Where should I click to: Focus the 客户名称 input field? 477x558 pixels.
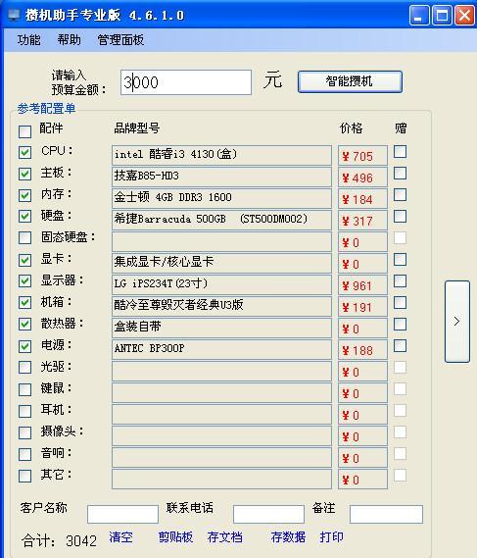tap(122, 514)
